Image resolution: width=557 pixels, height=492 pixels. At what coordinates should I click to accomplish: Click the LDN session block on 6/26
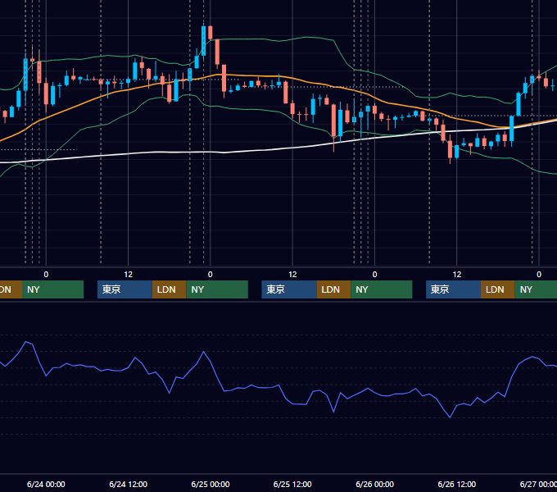(x=498, y=289)
